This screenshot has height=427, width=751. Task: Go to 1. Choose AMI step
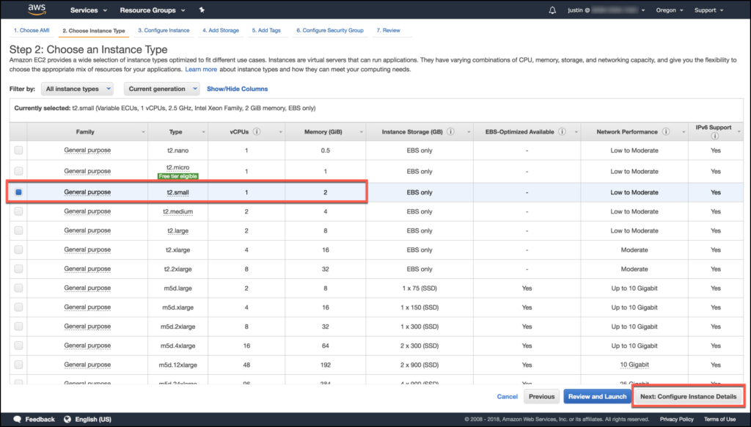point(32,30)
